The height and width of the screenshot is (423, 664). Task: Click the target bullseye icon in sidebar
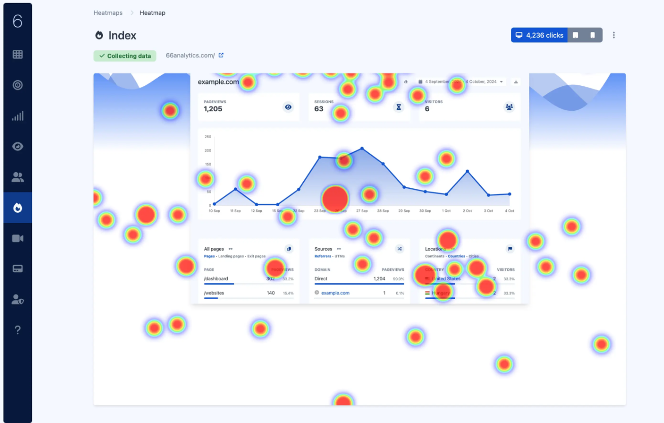point(18,85)
